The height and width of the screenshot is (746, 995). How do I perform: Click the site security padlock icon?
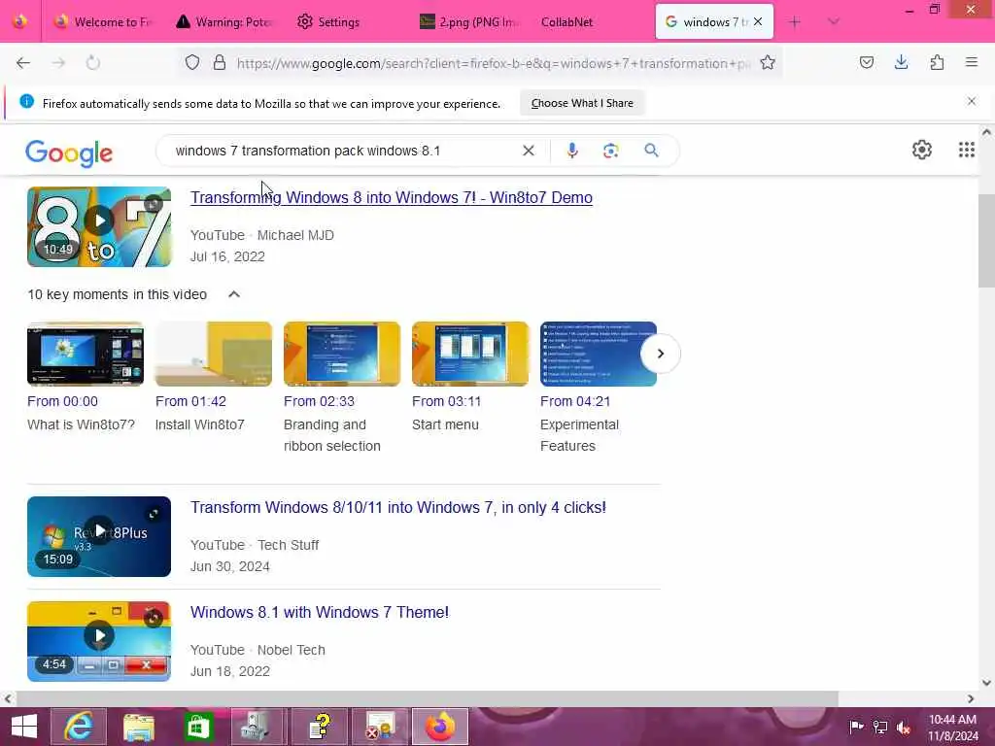(219, 63)
